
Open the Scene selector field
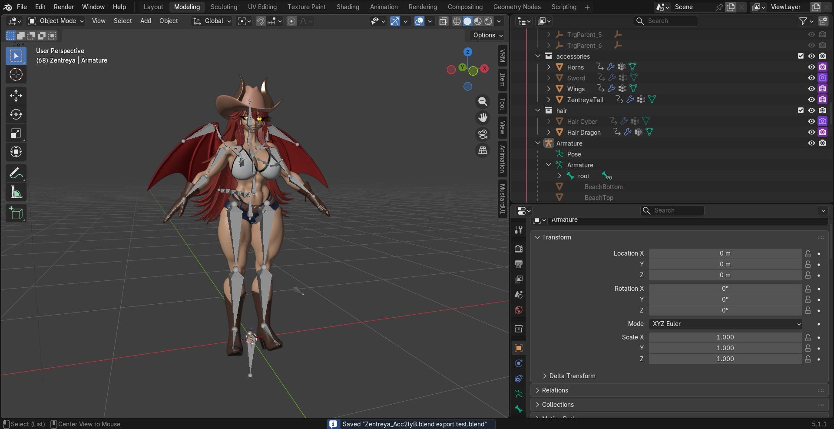coord(692,7)
